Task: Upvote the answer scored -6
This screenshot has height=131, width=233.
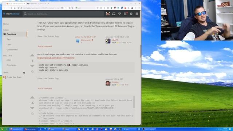Action: point(32,98)
